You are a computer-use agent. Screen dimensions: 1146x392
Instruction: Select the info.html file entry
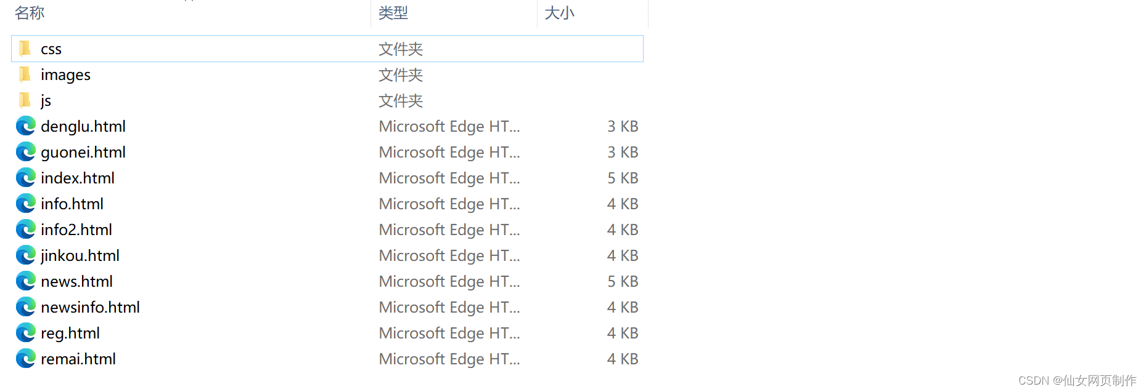click(72, 204)
